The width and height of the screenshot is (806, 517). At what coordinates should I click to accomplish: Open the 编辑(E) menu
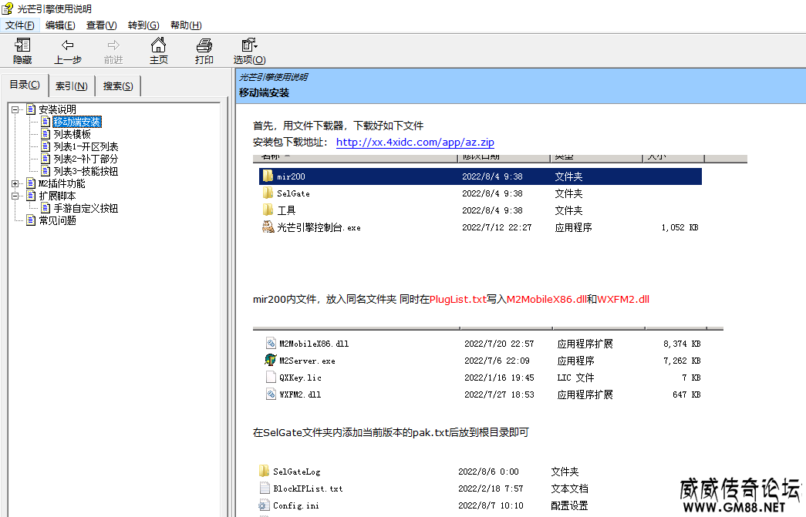point(60,25)
